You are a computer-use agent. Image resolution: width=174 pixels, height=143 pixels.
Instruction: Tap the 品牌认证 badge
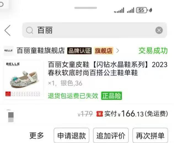[x=79, y=51]
